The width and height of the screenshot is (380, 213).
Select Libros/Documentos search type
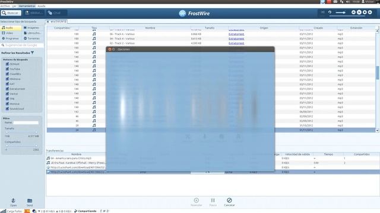(x=33, y=33)
